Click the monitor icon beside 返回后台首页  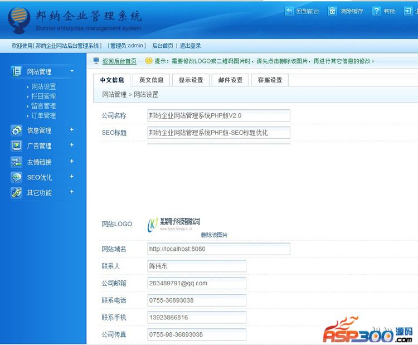coord(96,61)
